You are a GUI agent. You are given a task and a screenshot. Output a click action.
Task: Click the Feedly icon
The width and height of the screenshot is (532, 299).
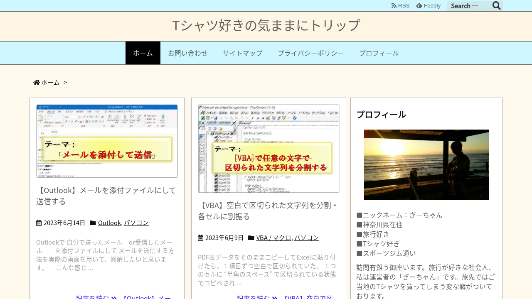click(419, 6)
